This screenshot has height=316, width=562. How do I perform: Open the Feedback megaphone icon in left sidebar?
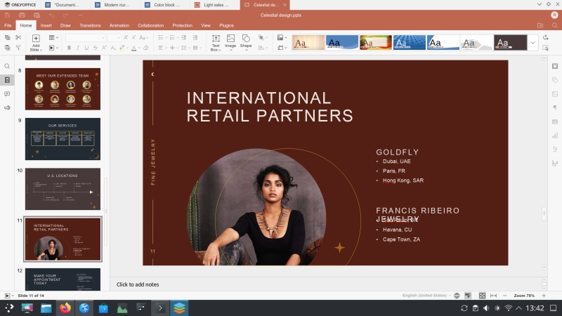pos(7,107)
